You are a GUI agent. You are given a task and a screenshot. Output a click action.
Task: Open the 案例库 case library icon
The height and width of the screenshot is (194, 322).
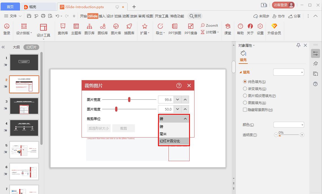(x=63, y=29)
